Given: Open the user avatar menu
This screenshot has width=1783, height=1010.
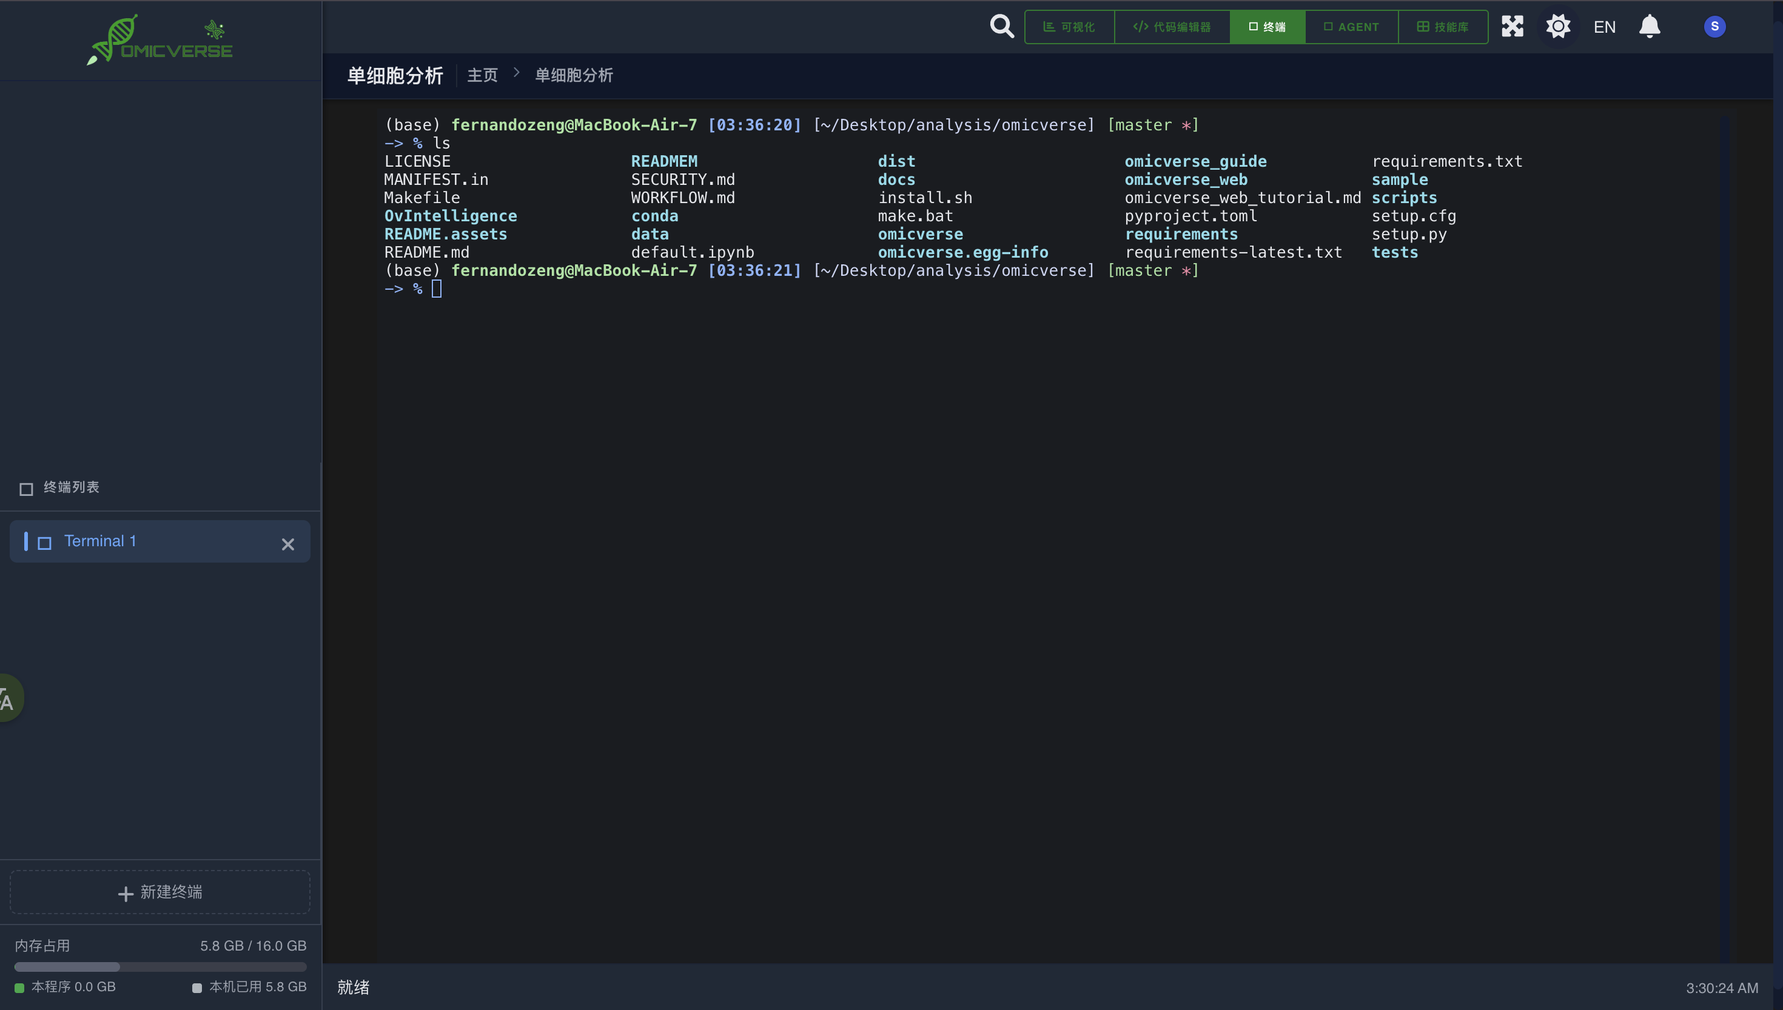Looking at the screenshot, I should (1714, 26).
